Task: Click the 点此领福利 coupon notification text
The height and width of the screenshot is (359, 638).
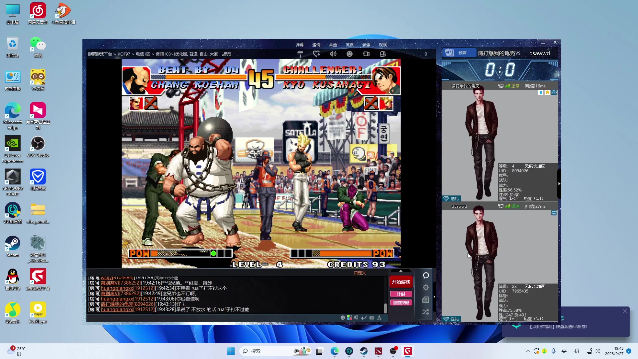Action: 558,327
